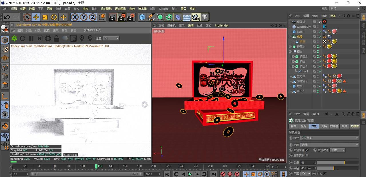This screenshot has height=177, width=366.
Task: Add a Camera object icon
Action: point(196,17)
